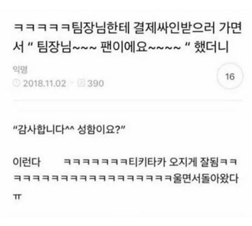Image resolution: width=252 pixels, height=226 pixels.
Task: Click the word 성함이요? in the post body
Action: [x=99, y=130]
